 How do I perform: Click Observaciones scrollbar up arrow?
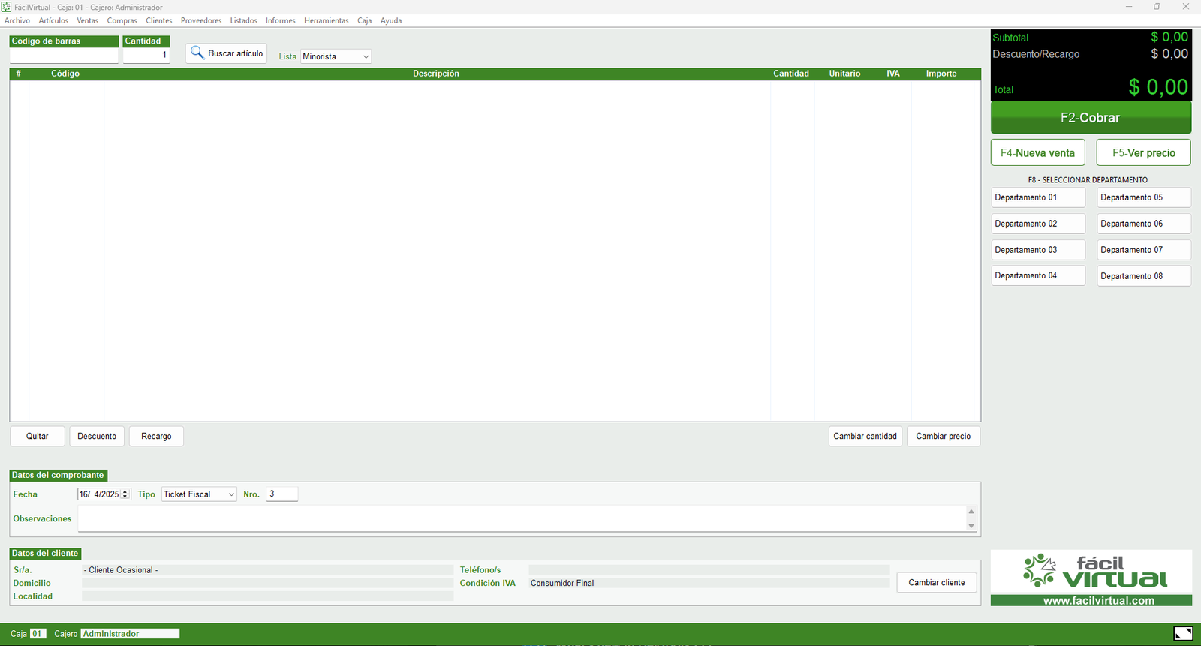971,512
